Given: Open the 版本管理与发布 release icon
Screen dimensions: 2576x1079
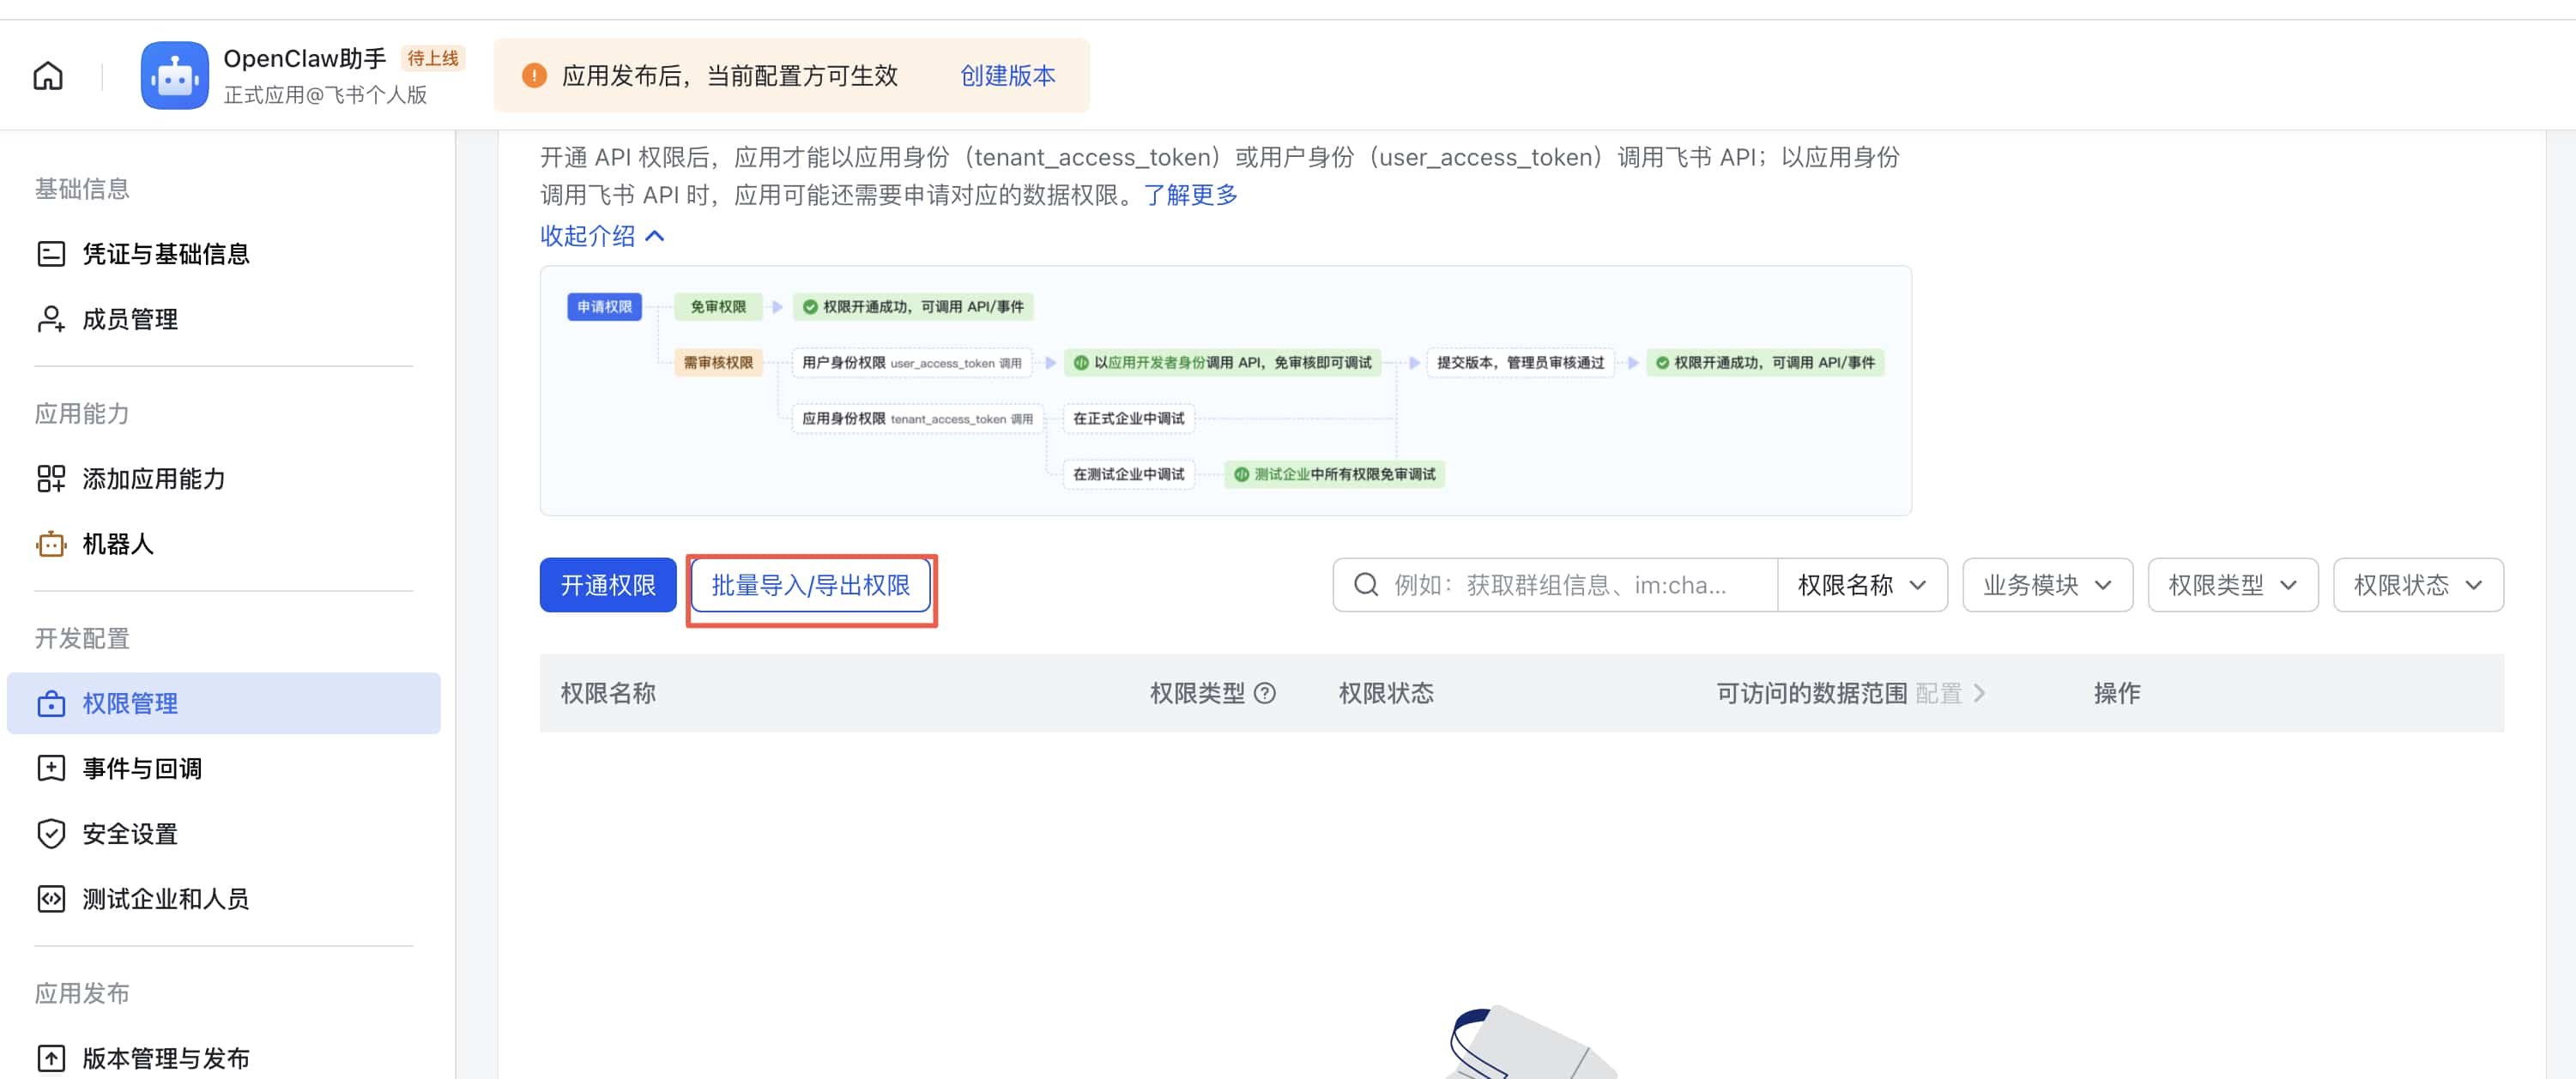Looking at the screenshot, I should point(51,1057).
